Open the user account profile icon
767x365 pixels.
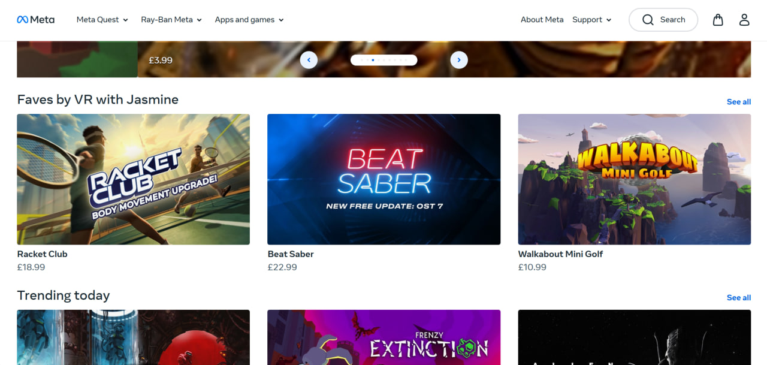(x=744, y=20)
